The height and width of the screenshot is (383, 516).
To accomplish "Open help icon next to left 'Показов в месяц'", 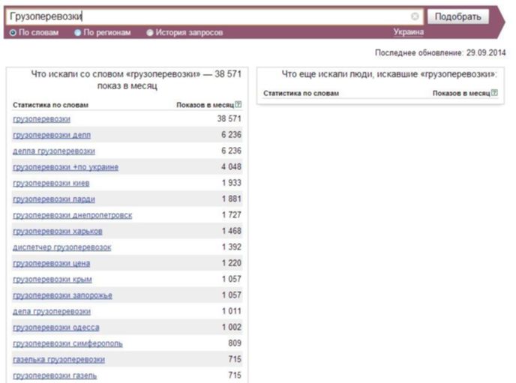I will 238,104.
